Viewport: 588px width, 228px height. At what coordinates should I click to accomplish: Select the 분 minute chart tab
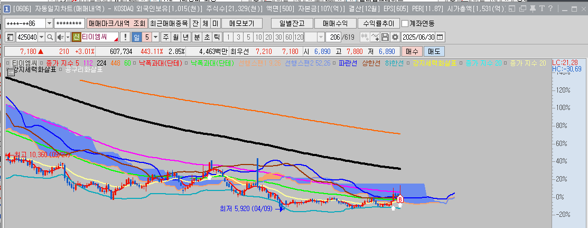pos(197,37)
